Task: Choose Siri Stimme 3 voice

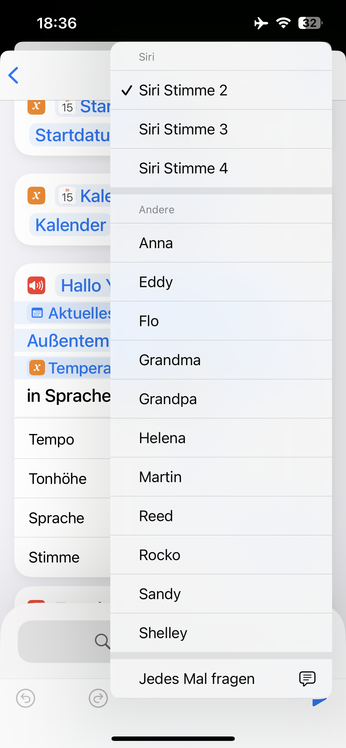Action: (183, 129)
